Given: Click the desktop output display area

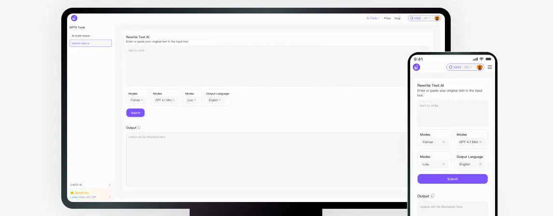Looking at the screenshot, I should (x=268, y=159).
